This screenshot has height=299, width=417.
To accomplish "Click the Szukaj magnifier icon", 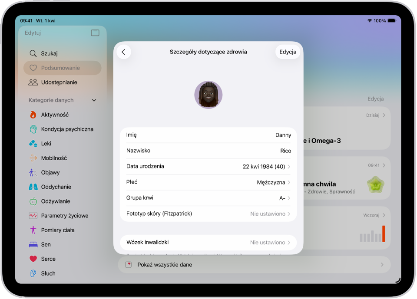I will 33,53.
